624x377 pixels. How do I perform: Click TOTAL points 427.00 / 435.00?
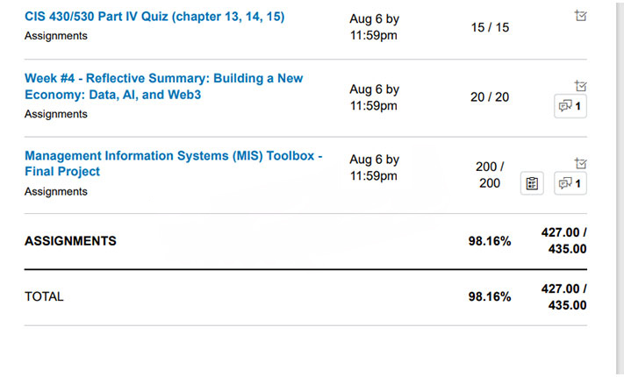[564, 296]
